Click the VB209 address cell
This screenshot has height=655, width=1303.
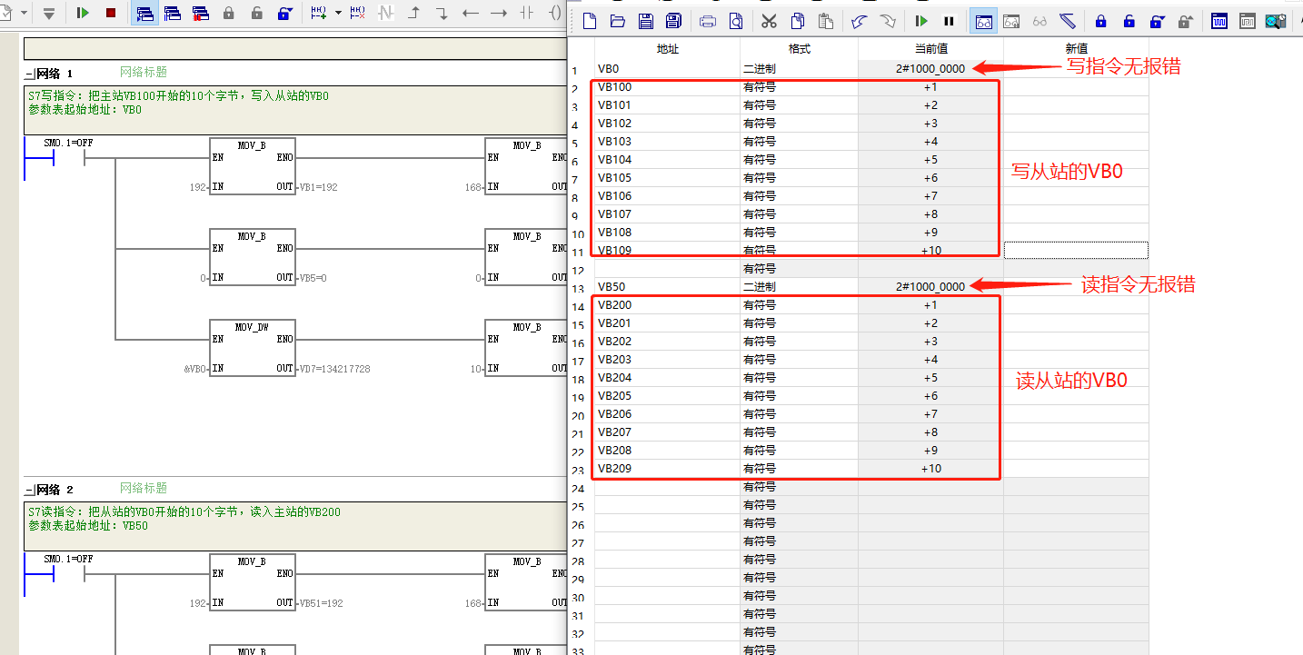[x=667, y=468]
